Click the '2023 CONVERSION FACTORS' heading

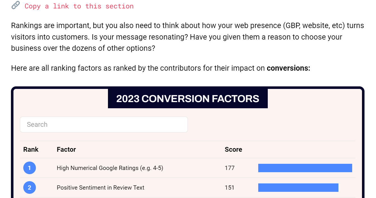(188, 99)
